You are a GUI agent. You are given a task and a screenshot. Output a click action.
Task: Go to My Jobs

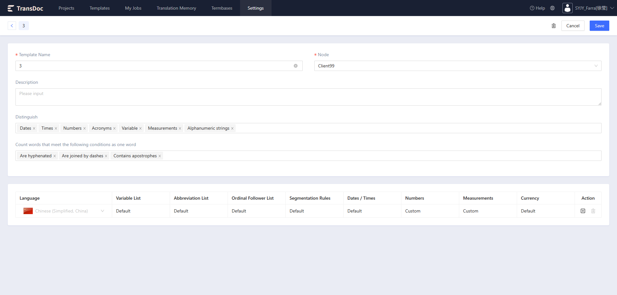click(x=133, y=8)
